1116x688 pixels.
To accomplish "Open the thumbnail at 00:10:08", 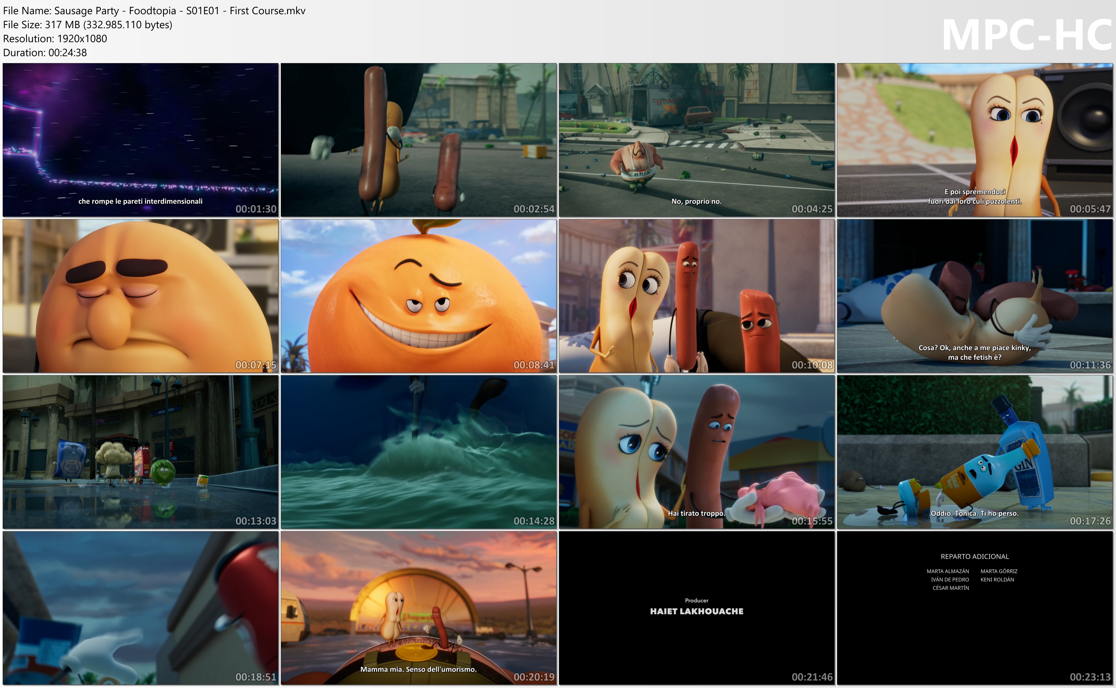I will [696, 296].
